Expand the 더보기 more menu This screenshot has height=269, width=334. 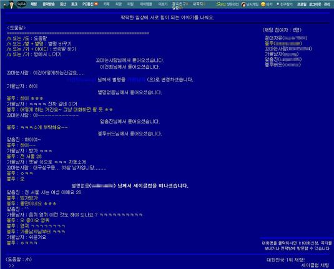[163, 4]
